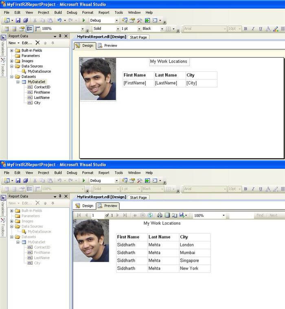
Task: Click the green Start Debugging arrow in top window
Action: 83,20
